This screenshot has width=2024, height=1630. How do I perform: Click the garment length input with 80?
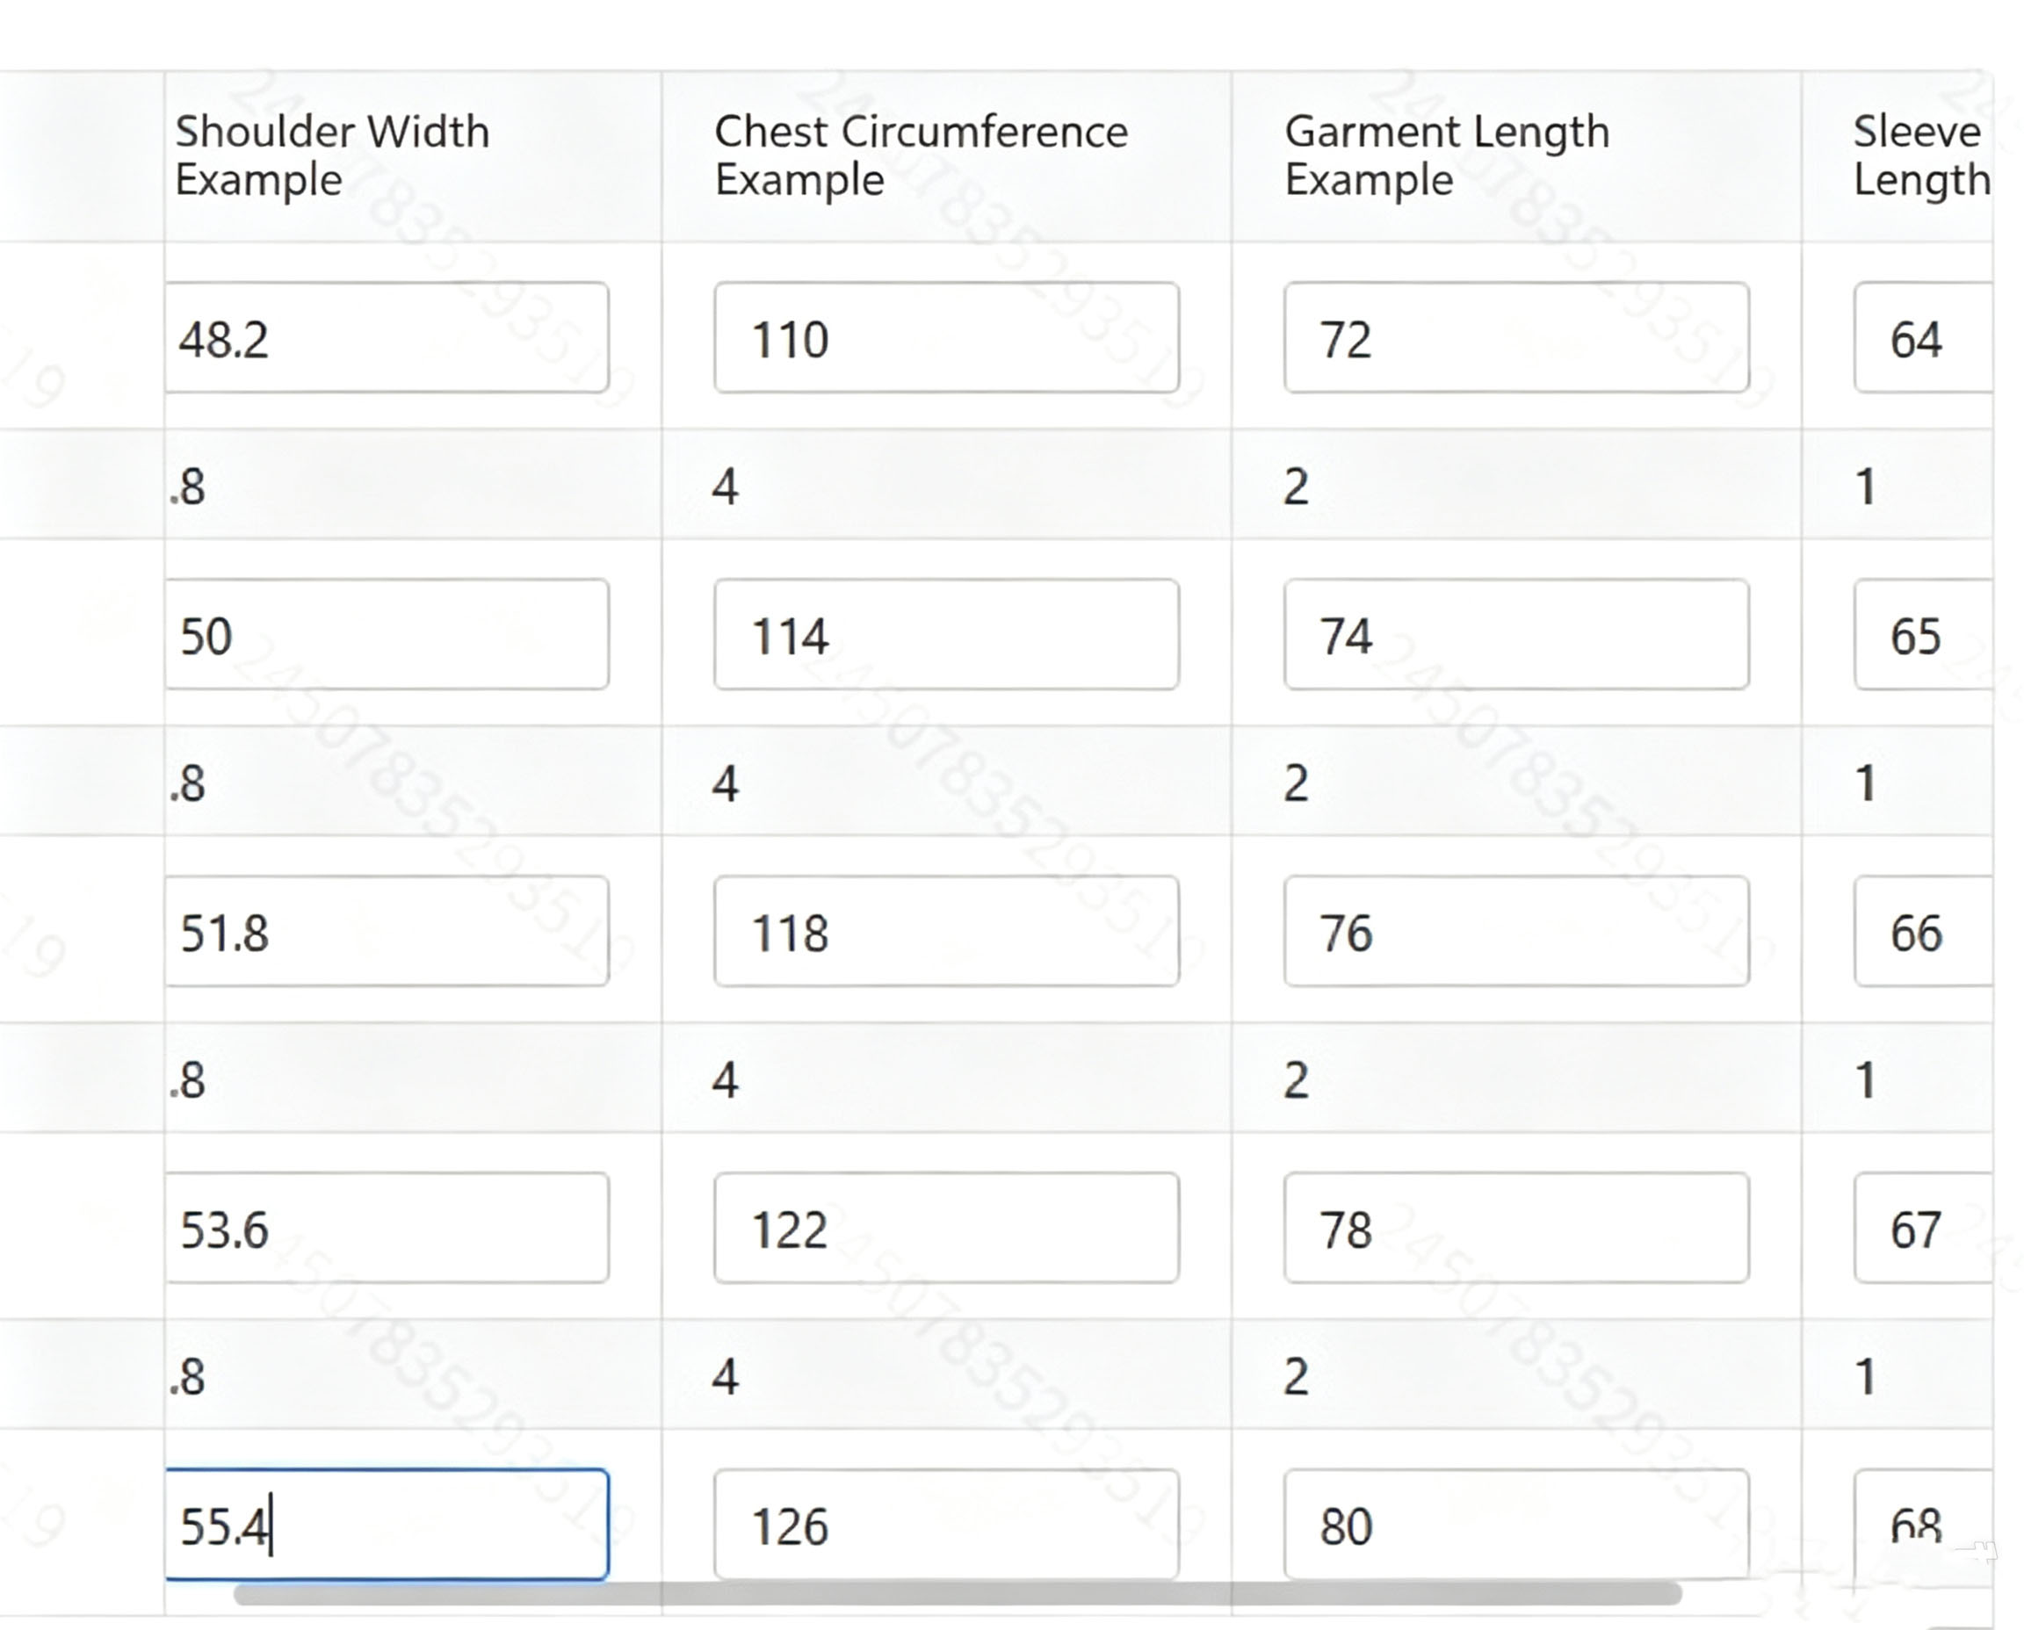[x=1517, y=1525]
